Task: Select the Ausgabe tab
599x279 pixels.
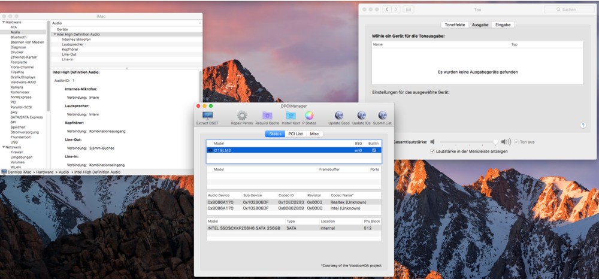Action: tap(480, 25)
